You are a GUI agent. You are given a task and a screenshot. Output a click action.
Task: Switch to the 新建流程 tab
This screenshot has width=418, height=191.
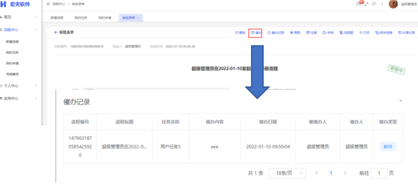pos(57,18)
